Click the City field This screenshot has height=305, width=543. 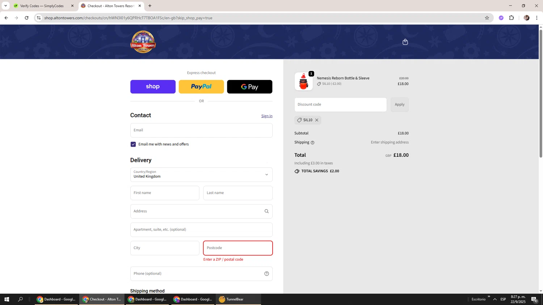(x=165, y=248)
